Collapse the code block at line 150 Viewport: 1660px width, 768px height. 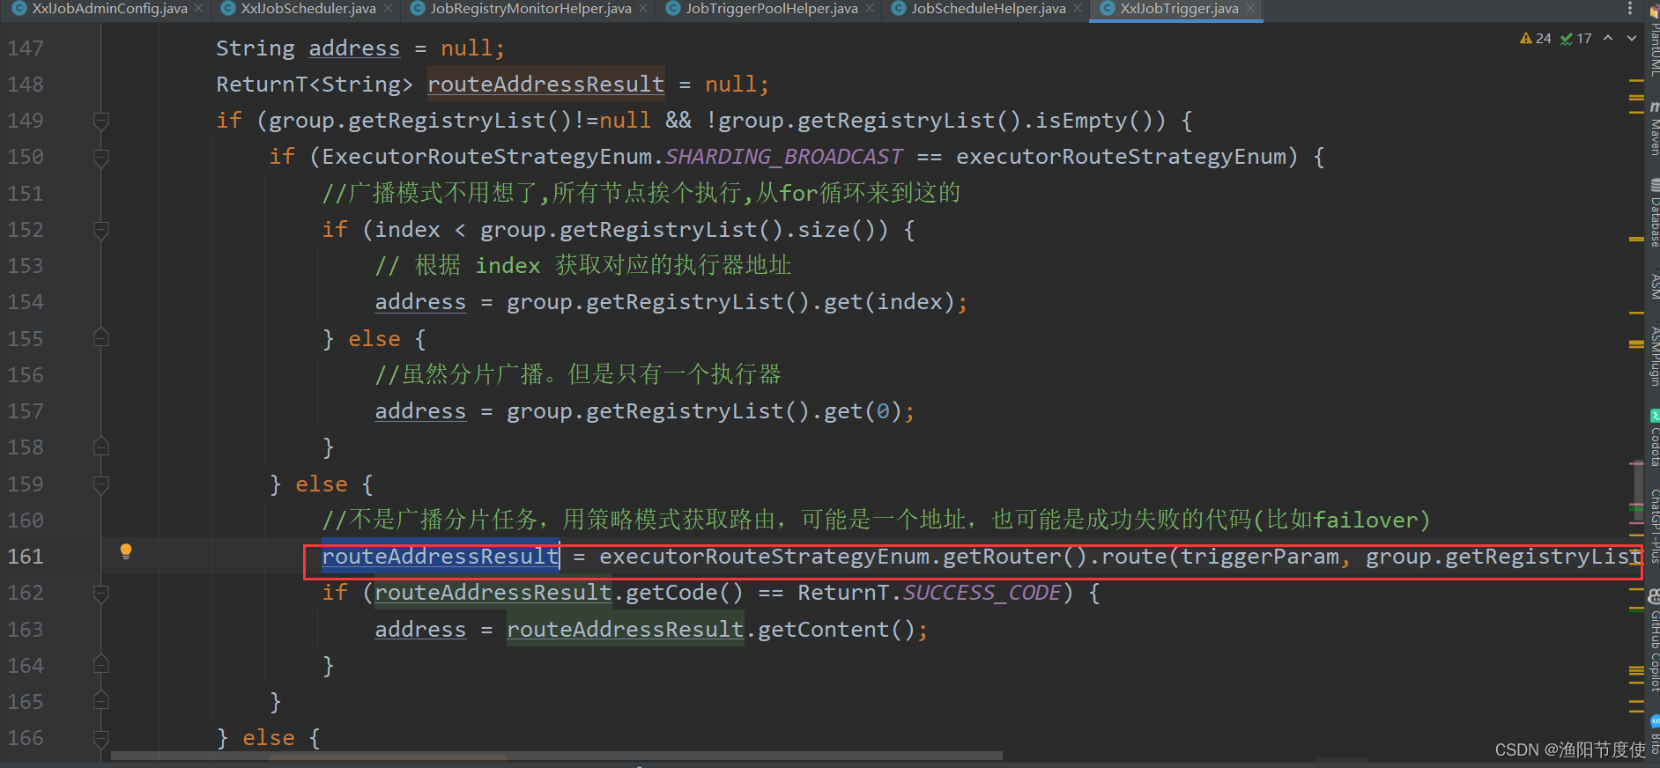coord(101,157)
